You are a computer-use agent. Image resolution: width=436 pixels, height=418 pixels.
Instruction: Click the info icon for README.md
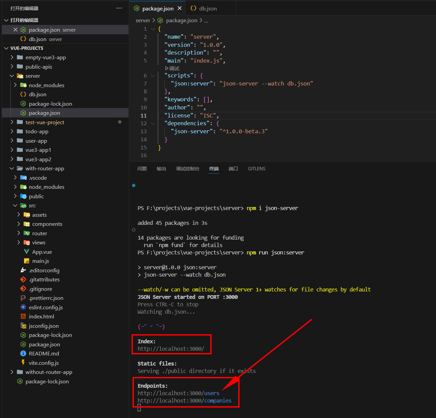23,353
